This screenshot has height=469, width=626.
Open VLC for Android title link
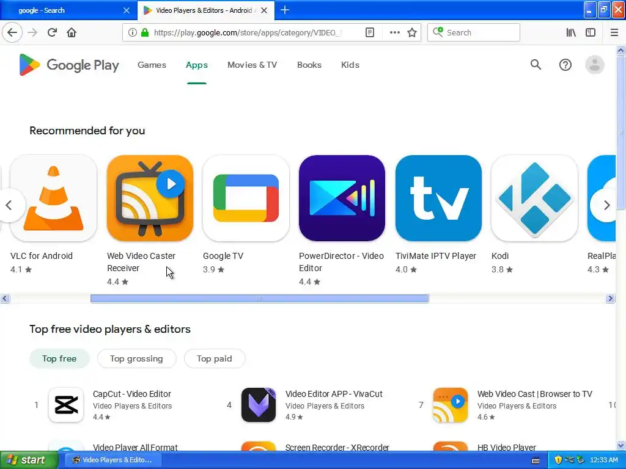[42, 256]
